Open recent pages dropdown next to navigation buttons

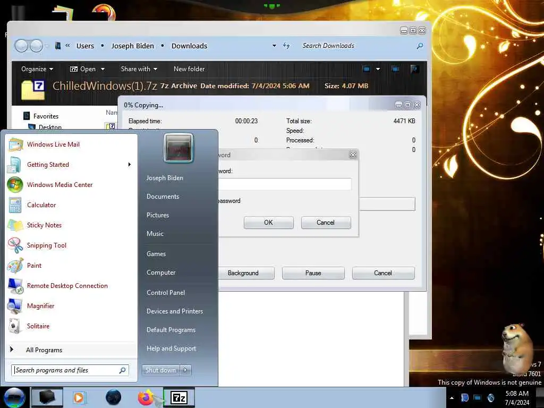47,46
